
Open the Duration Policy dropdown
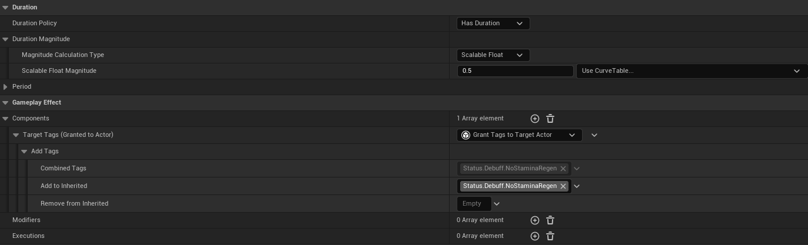tap(493, 24)
